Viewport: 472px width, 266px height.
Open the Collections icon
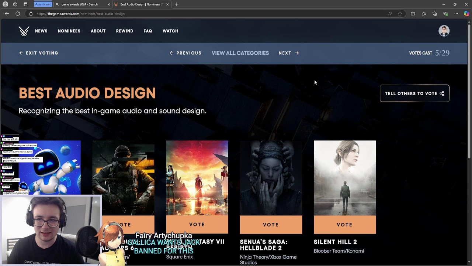click(435, 14)
